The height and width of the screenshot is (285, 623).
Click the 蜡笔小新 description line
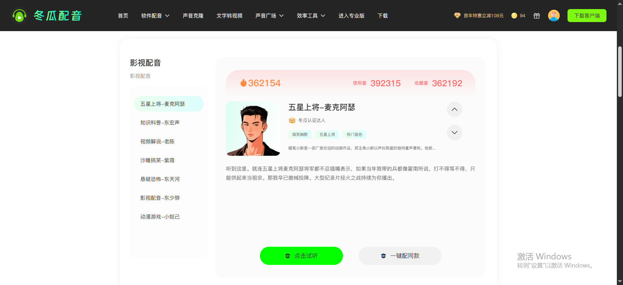coord(362,148)
